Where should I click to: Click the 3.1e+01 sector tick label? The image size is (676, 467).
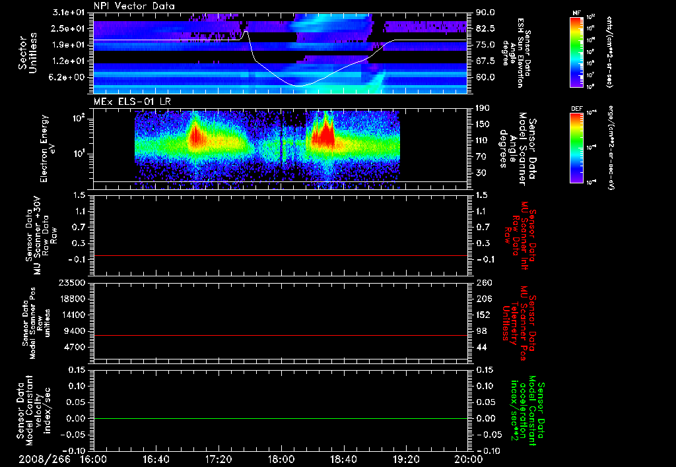pos(69,13)
